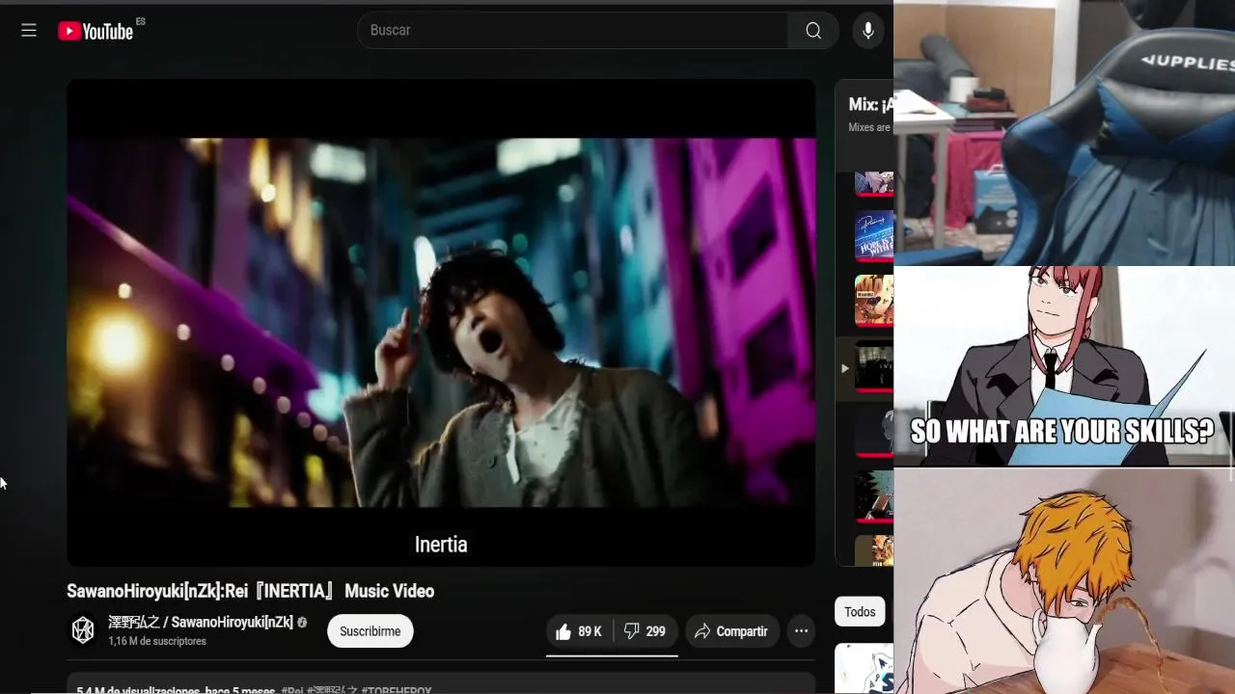Viewport: 1235px width, 694px height.
Task: Open the YouTube hamburger guide menu
Action: click(29, 31)
